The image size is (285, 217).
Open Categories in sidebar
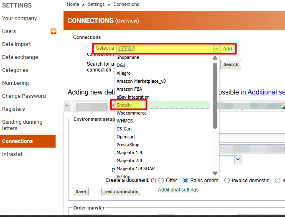15,70
